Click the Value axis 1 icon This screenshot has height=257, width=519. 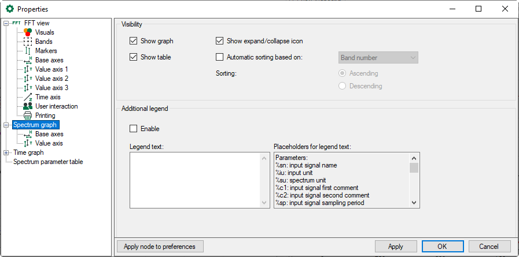point(28,69)
